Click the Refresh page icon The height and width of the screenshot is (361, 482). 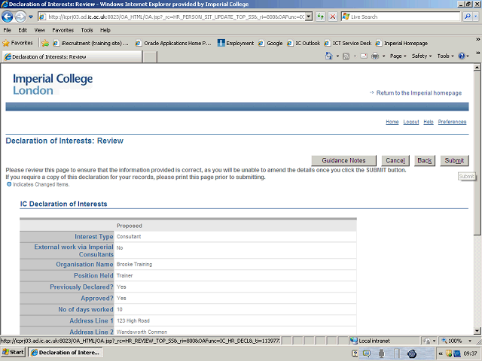[x=321, y=17]
